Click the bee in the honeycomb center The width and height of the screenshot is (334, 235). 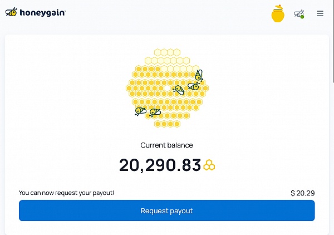[x=179, y=90]
